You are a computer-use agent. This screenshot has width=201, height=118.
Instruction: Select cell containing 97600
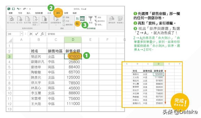click(x=73, y=56)
